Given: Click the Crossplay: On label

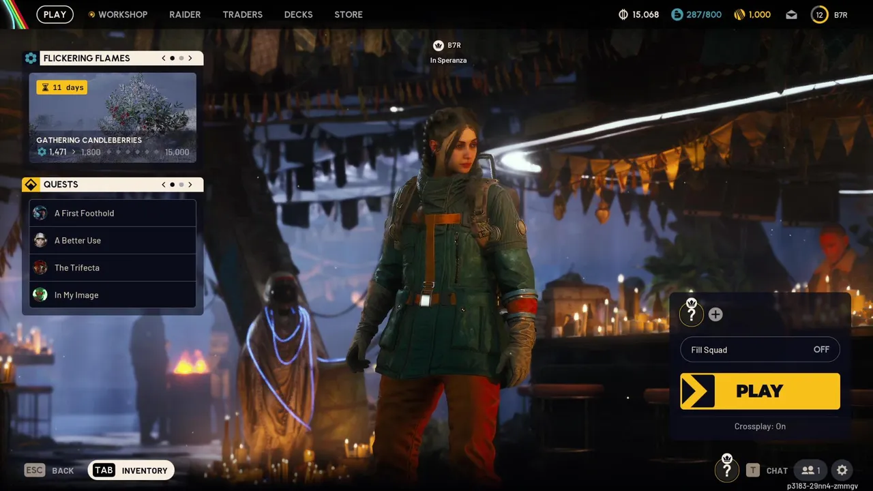Looking at the screenshot, I should click(760, 426).
